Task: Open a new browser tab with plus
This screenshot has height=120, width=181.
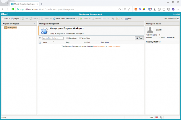Action: pyautogui.click(x=42, y=4)
